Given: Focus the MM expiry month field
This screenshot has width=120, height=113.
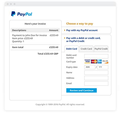Looking at the screenshot, I should [90, 67].
